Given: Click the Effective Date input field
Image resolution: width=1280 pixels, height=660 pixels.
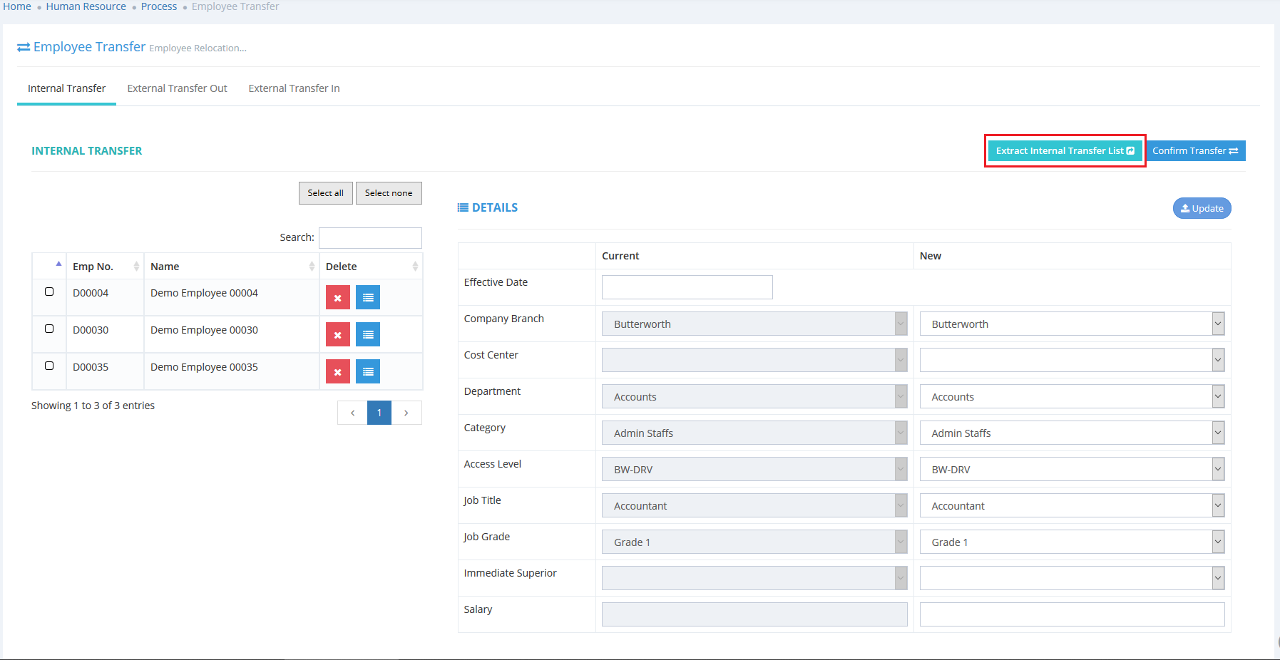Looking at the screenshot, I should coord(687,287).
